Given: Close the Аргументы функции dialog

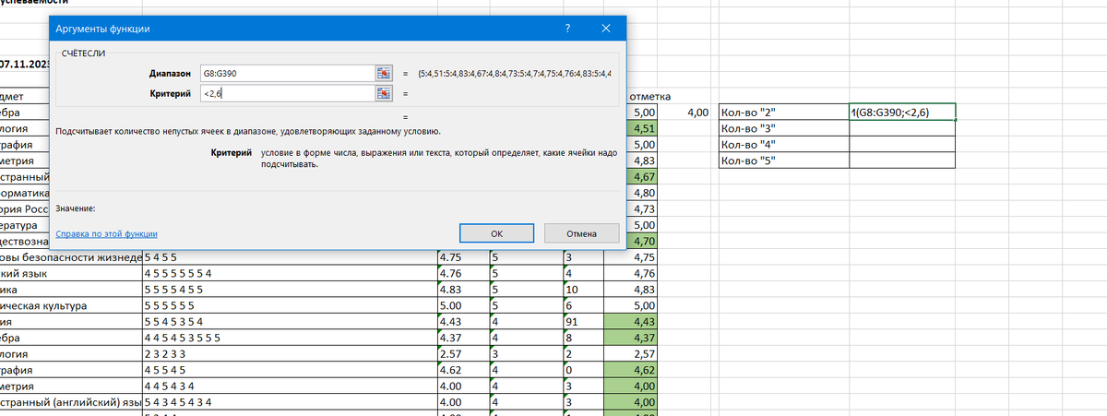Looking at the screenshot, I should tap(606, 29).
